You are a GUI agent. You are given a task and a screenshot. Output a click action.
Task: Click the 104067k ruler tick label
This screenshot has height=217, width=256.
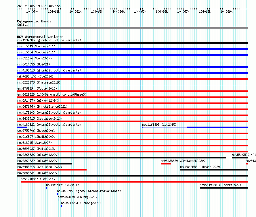[x=183, y=11]
